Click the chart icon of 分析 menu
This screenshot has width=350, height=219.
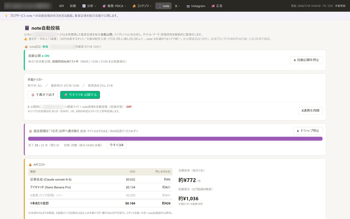[x=84, y=6]
